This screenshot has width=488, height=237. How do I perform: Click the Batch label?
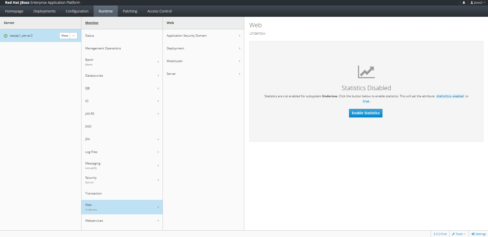click(89, 60)
